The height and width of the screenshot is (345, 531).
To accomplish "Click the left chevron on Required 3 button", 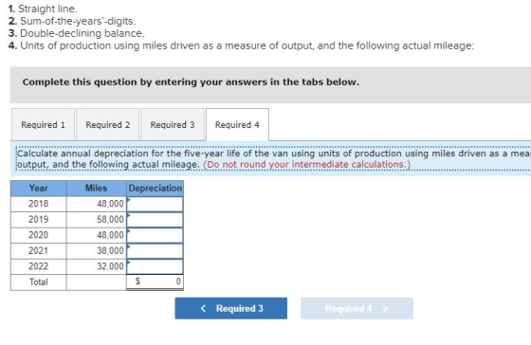I will (203, 308).
